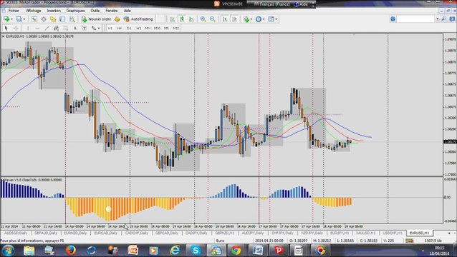Open the Strategy Tester icon

(72, 19)
